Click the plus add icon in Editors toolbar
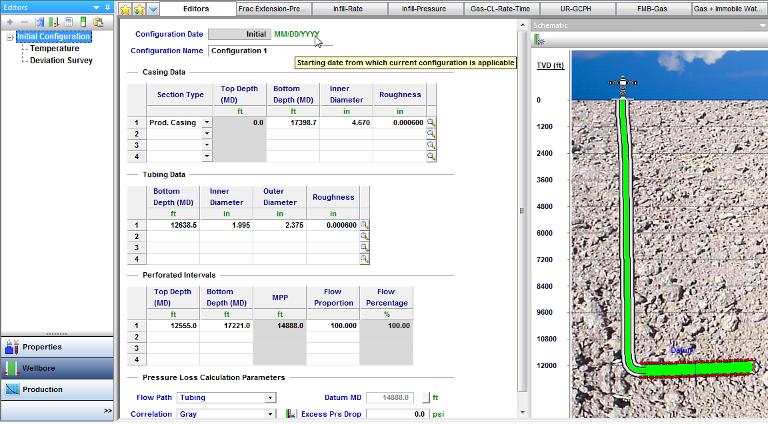The height and width of the screenshot is (424, 768). pyautogui.click(x=10, y=22)
